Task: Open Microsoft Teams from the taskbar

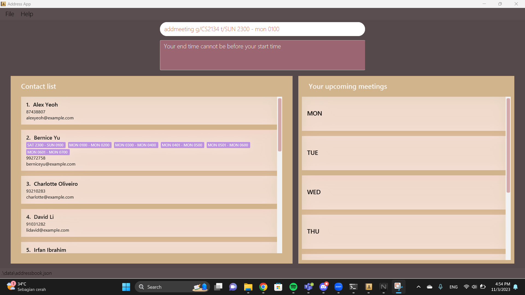Action: click(x=308, y=287)
